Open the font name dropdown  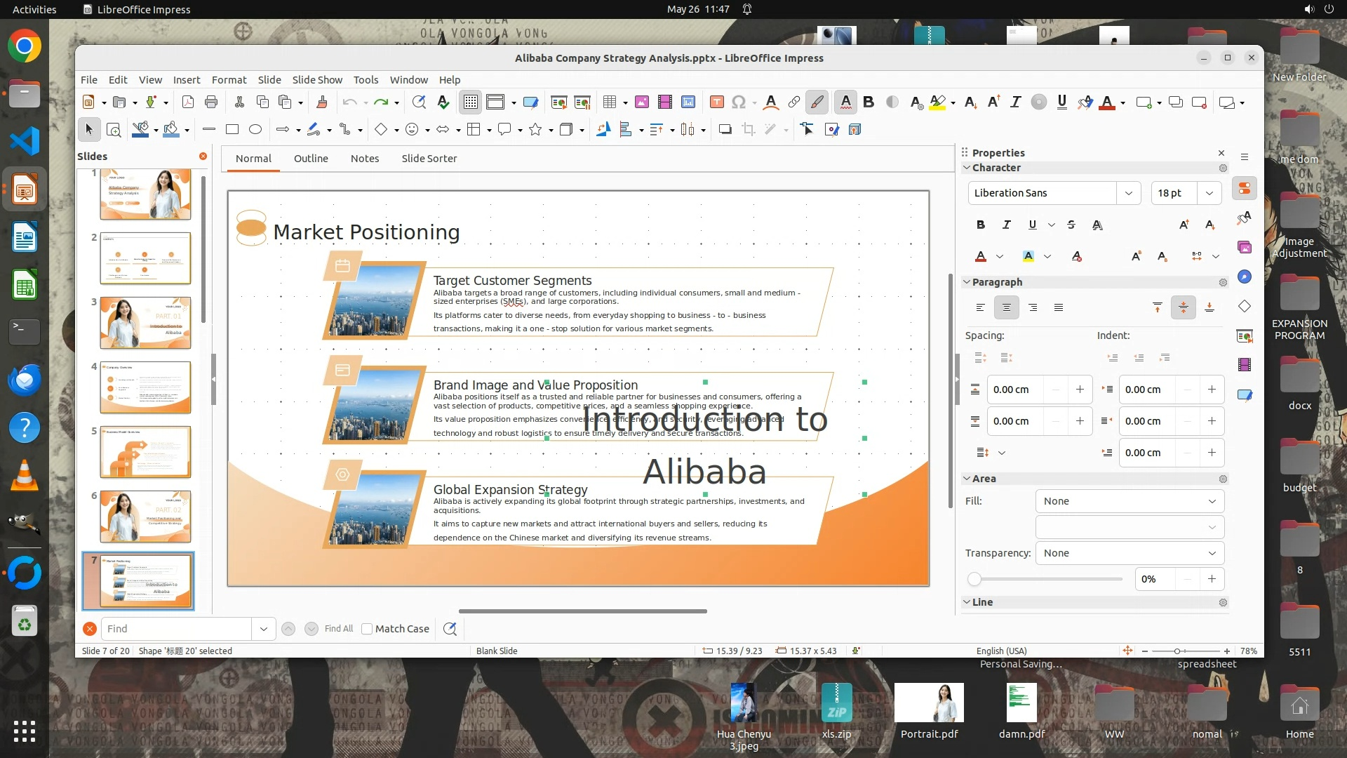1128,193
